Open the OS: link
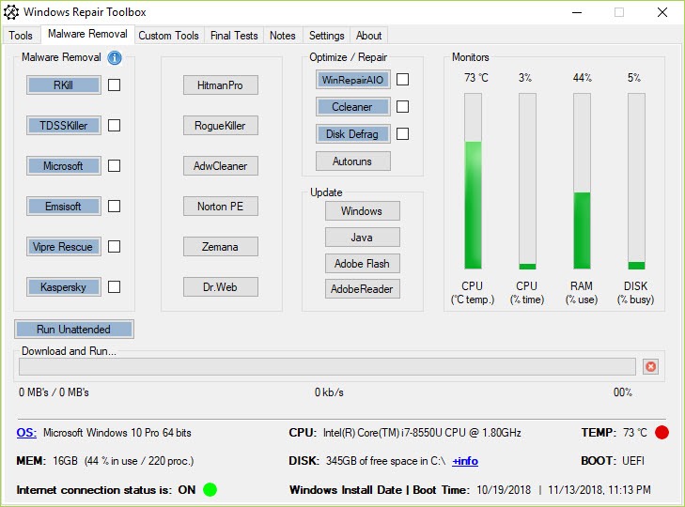This screenshot has width=685, height=507. [26, 432]
